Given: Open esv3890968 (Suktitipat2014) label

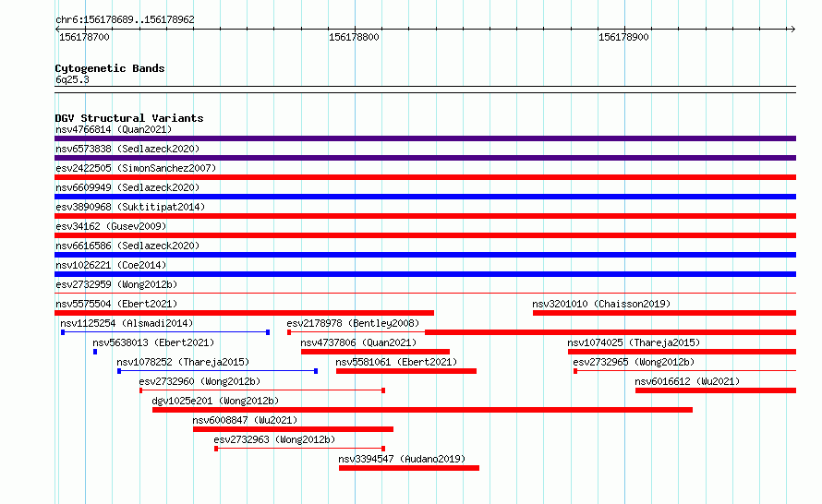Looking at the screenshot, I should [x=130, y=207].
